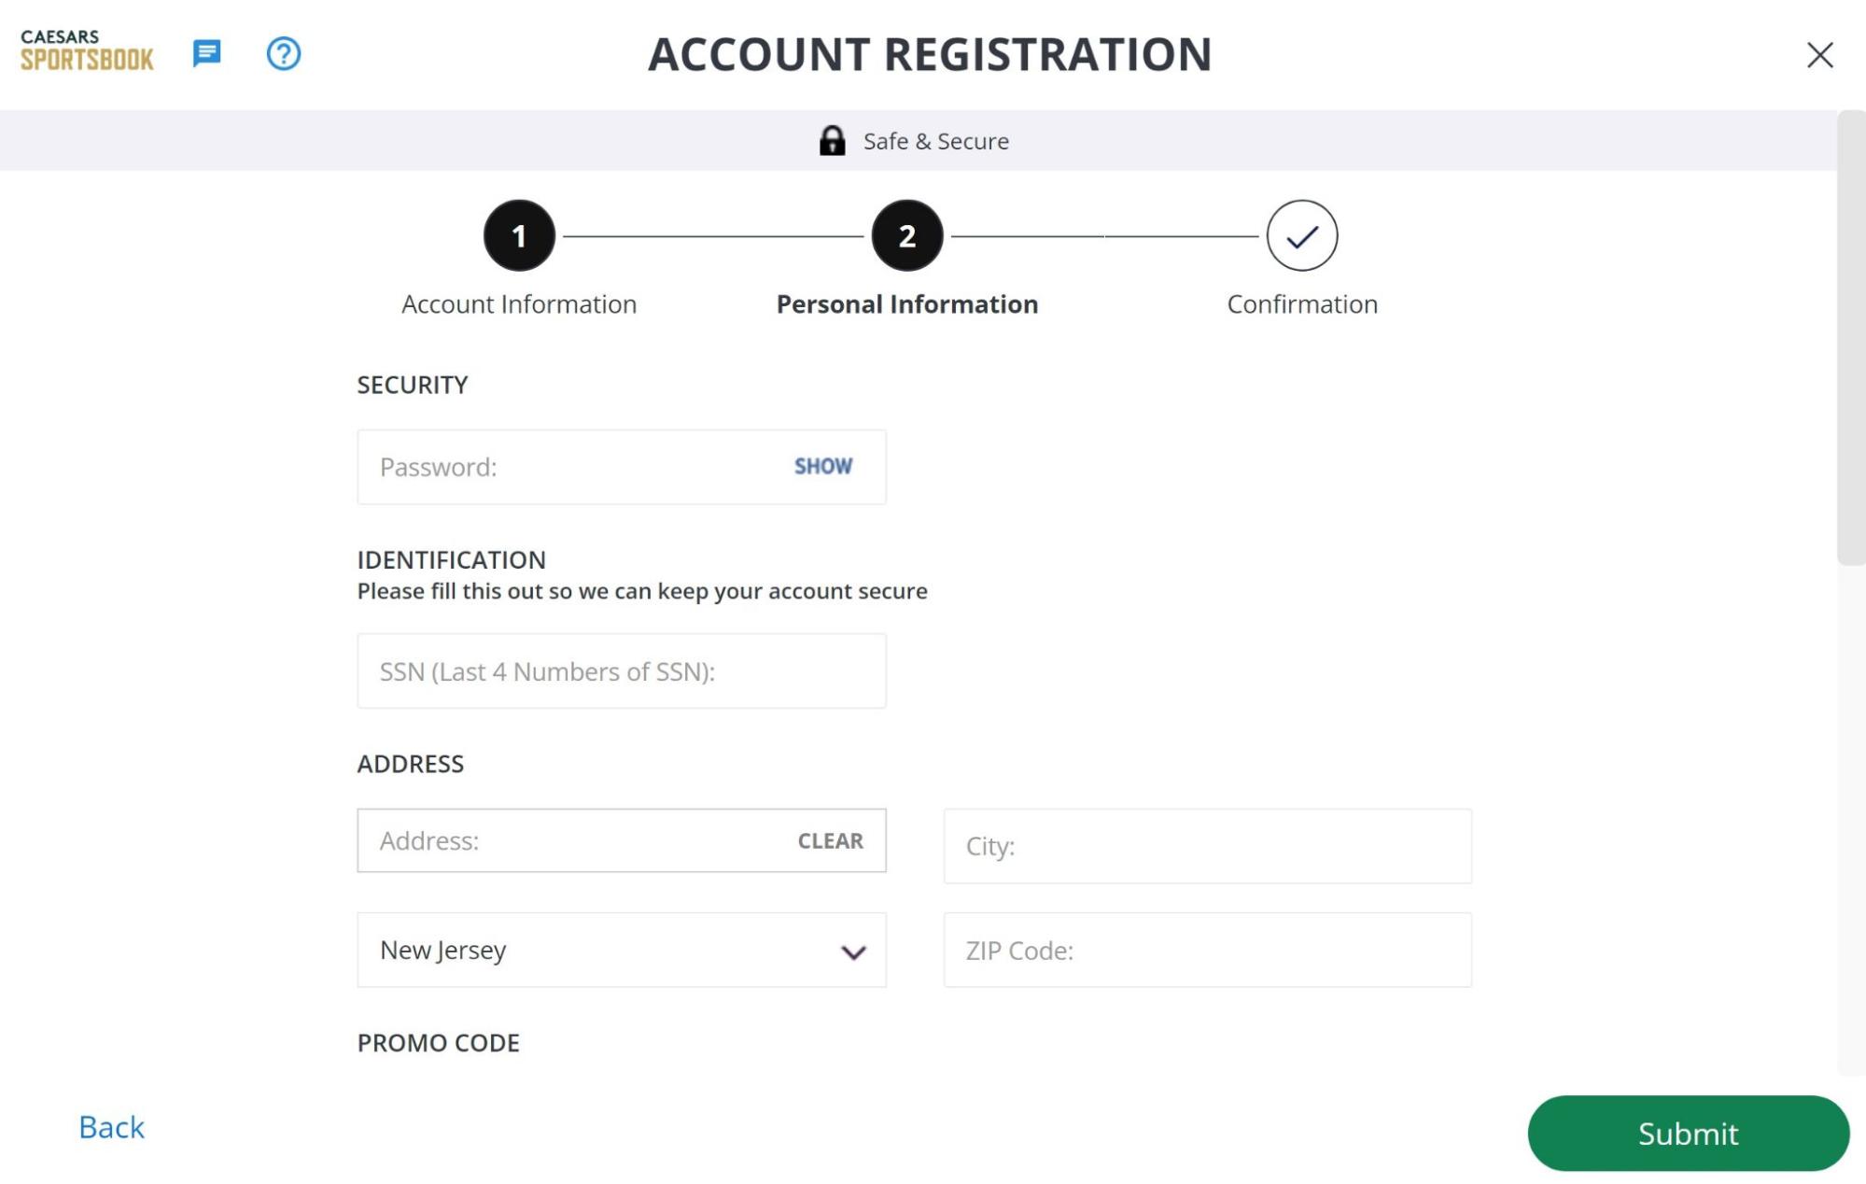Click the Confirmation checkmark circle
The image size is (1866, 1184).
point(1301,235)
